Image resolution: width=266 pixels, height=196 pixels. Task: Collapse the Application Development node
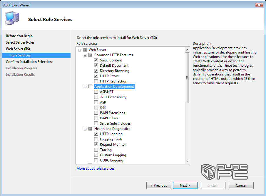pyautogui.click(x=85, y=87)
